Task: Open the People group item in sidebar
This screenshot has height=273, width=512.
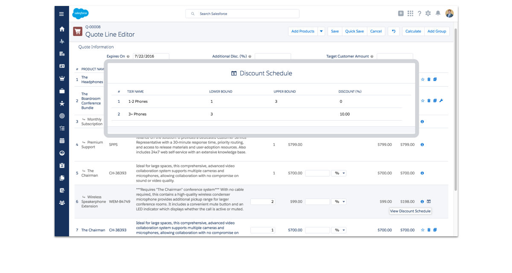Action: 62,203
